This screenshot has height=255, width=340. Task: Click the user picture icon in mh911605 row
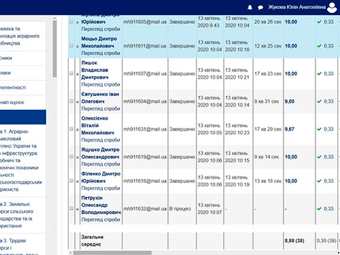[x=78, y=22]
